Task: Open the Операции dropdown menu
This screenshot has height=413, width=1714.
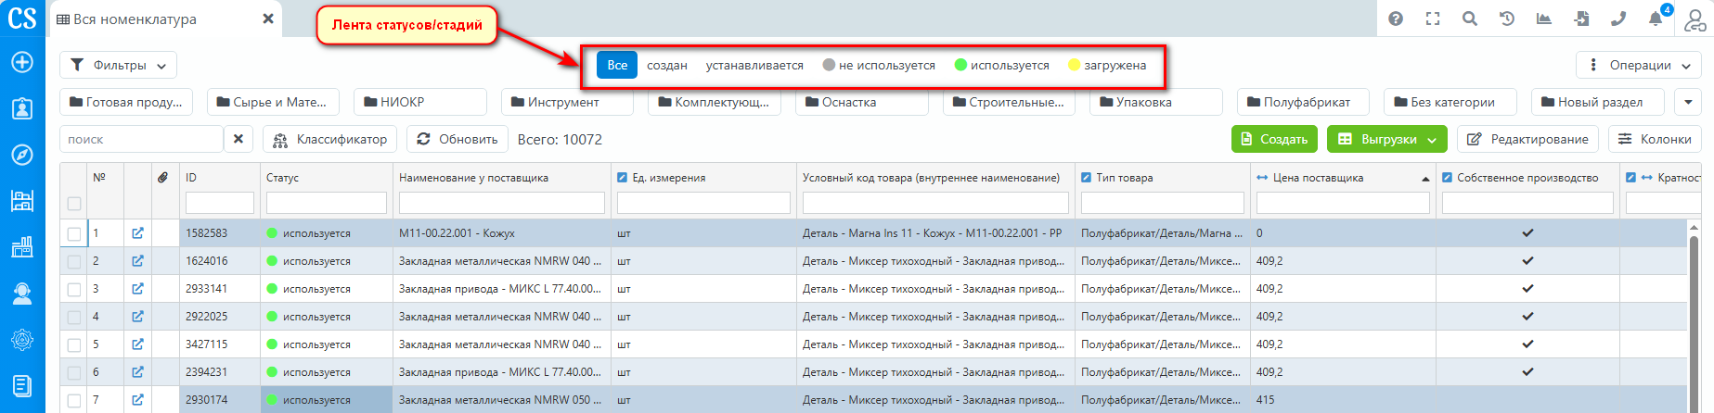Action: (x=1638, y=66)
